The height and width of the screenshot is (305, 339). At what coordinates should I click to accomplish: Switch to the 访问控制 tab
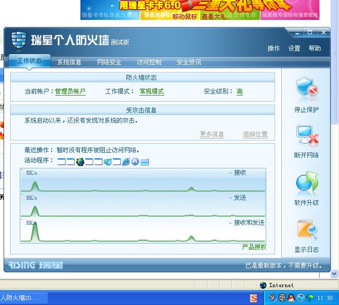pyautogui.click(x=149, y=62)
